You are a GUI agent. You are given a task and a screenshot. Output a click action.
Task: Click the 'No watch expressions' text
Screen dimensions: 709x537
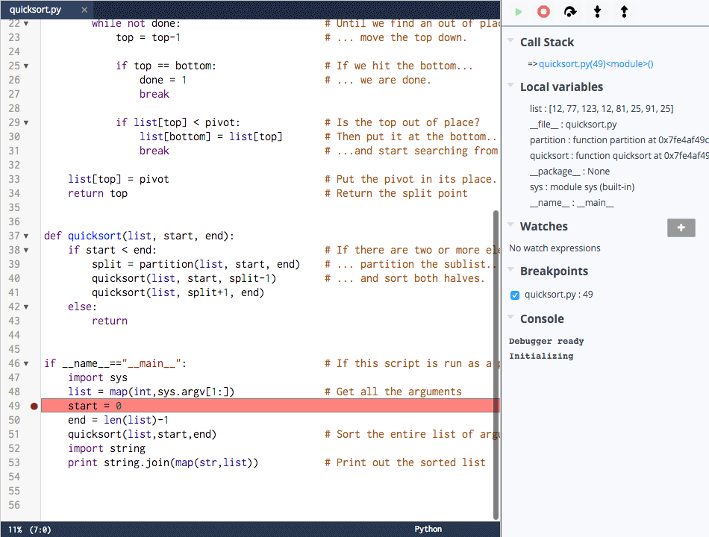click(555, 248)
